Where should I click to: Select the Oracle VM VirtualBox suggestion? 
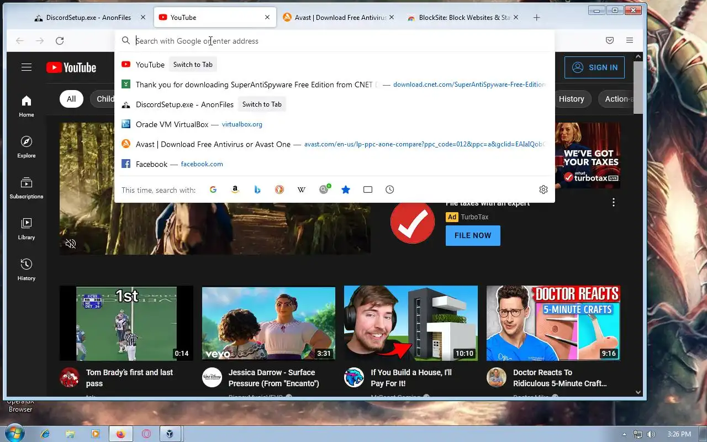334,124
